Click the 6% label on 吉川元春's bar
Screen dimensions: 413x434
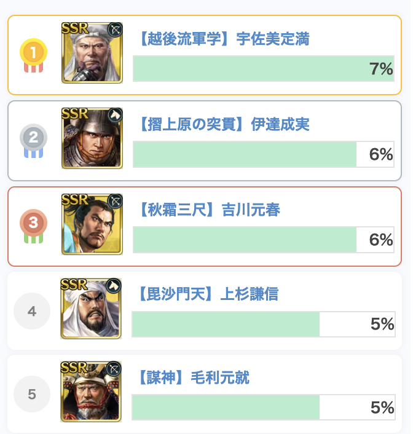click(x=381, y=240)
